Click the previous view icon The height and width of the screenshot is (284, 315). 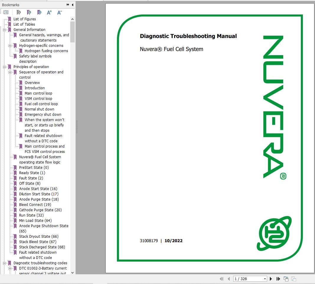point(286,279)
